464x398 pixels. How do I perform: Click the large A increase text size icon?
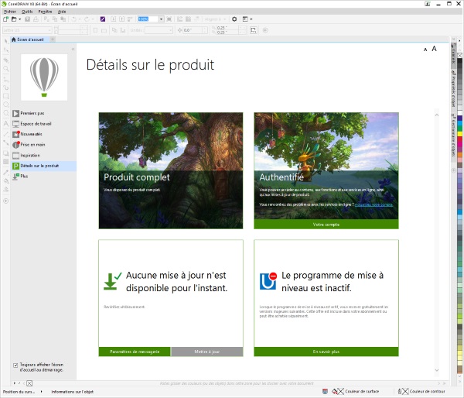(x=434, y=49)
